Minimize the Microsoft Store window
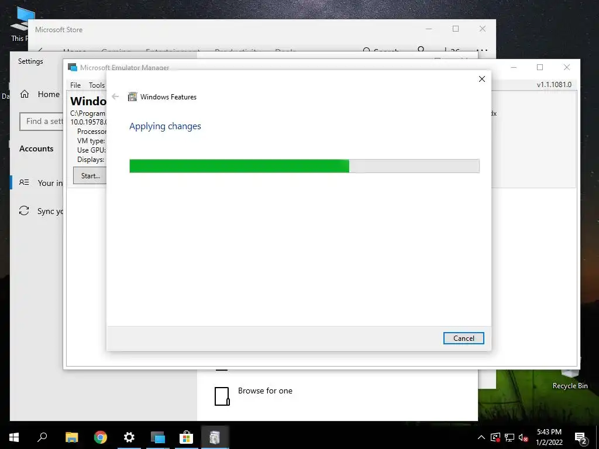 pos(429,29)
